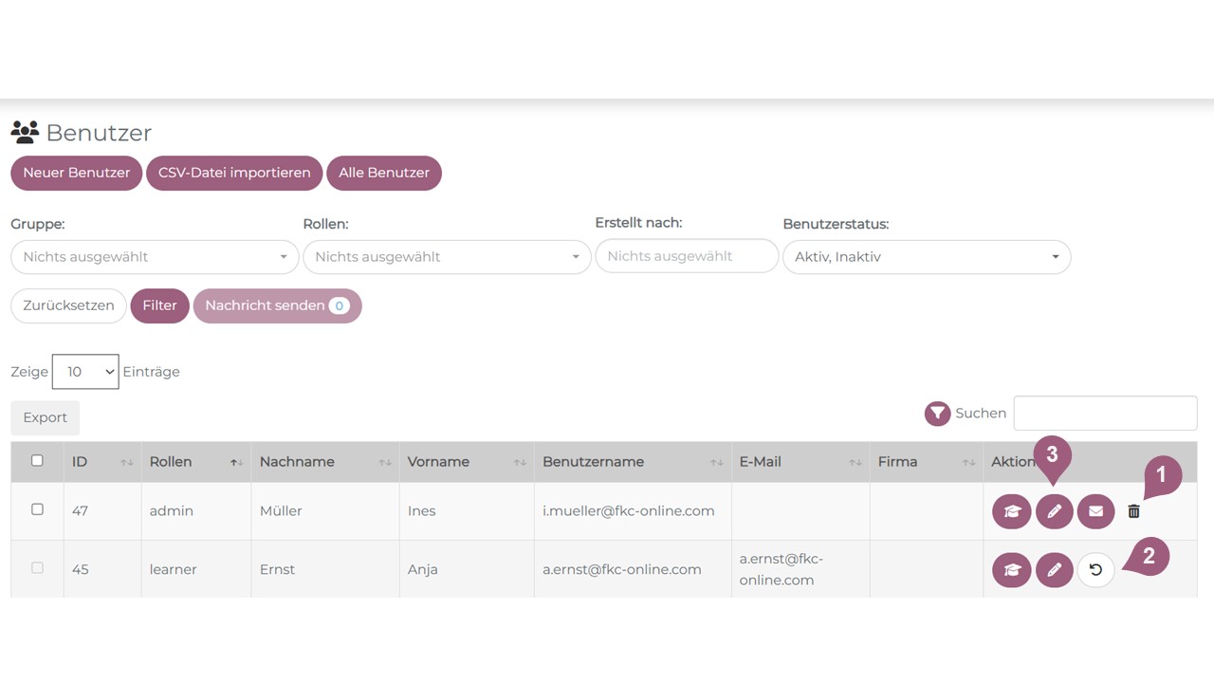Delete user Müller with trash icon
Viewport: 1214px width, 683px height.
1133,511
